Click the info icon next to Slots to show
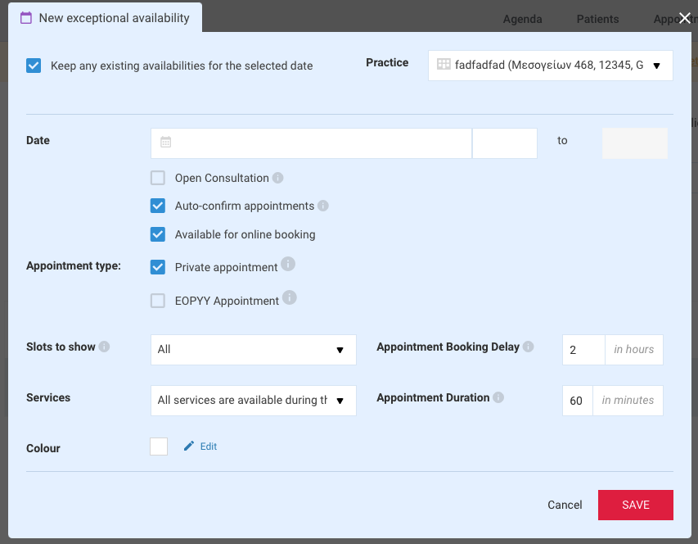 tap(104, 347)
